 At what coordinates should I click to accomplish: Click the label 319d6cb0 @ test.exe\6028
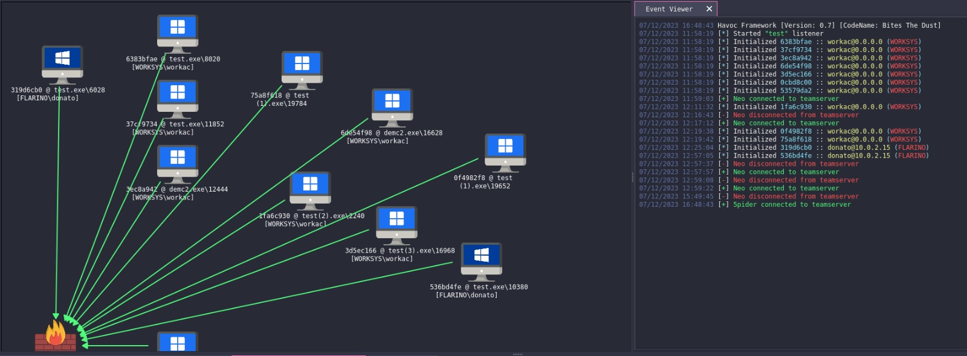[57, 90]
